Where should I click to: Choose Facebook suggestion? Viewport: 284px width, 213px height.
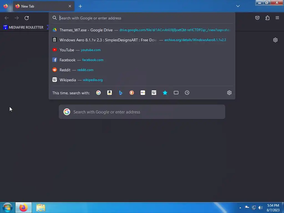click(142, 60)
